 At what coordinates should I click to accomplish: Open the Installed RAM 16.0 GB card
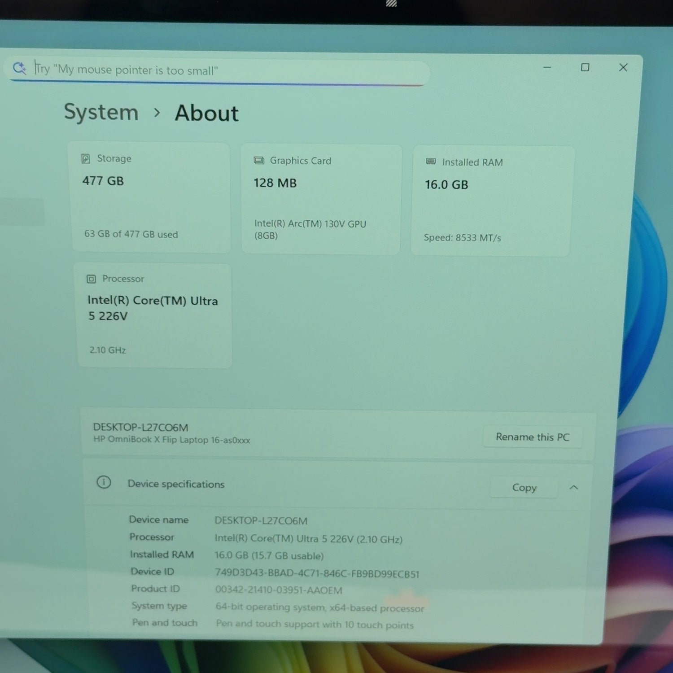492,201
